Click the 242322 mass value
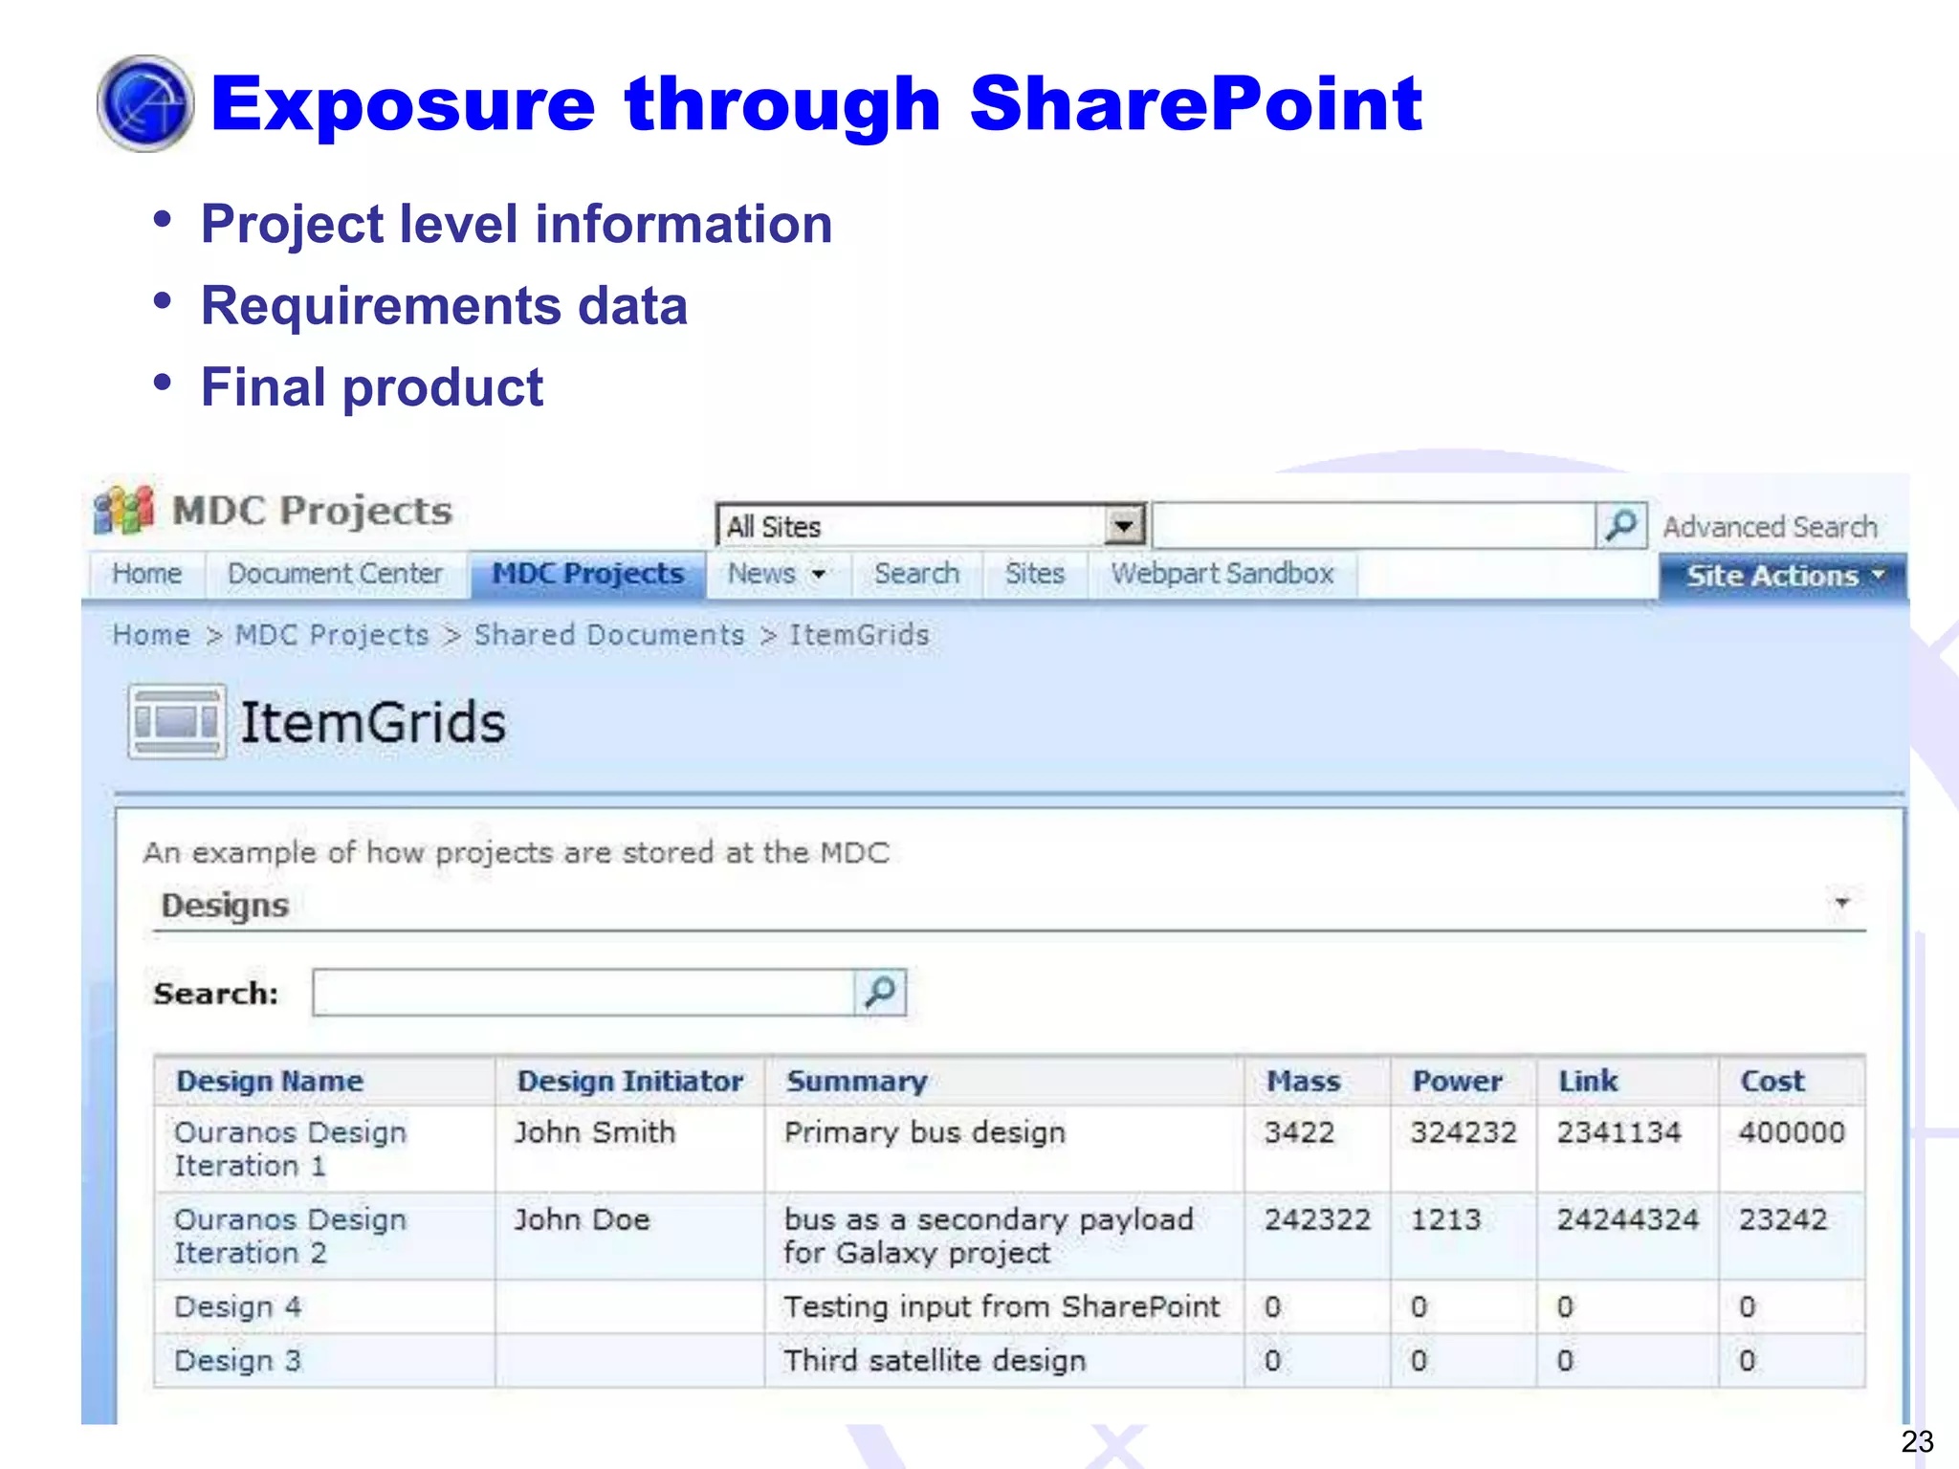Viewport: 1959px width, 1469px height. pos(1317,1219)
